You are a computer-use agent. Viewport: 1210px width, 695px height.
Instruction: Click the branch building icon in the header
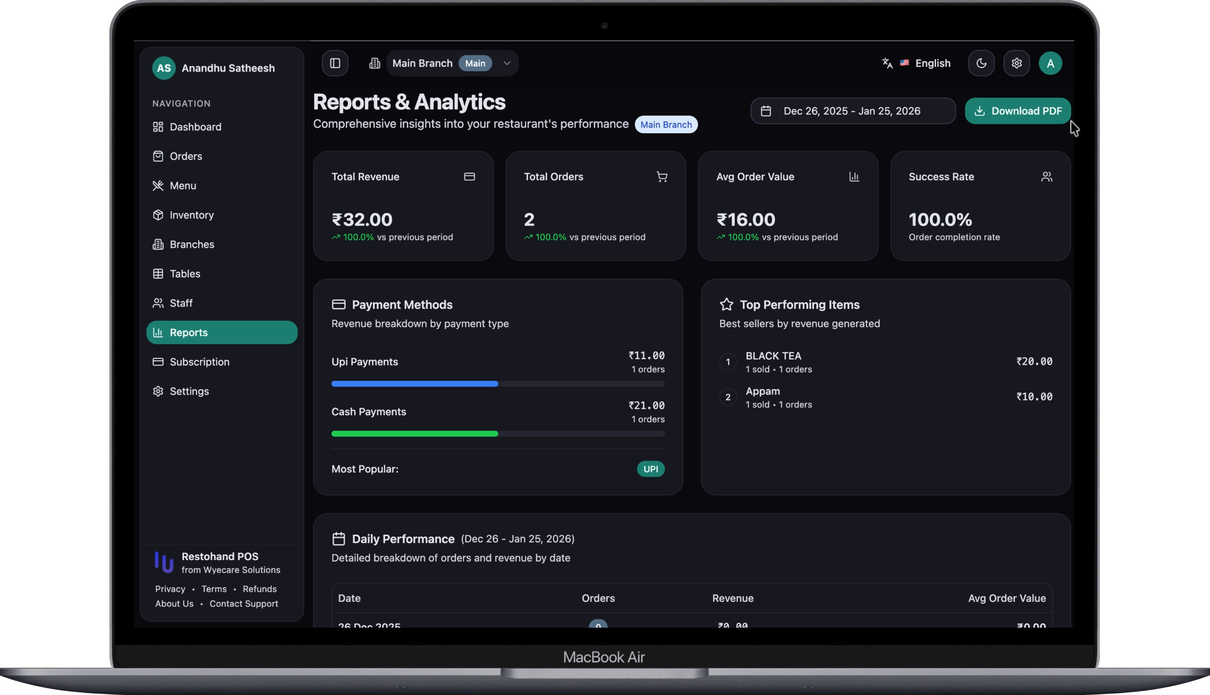point(374,63)
